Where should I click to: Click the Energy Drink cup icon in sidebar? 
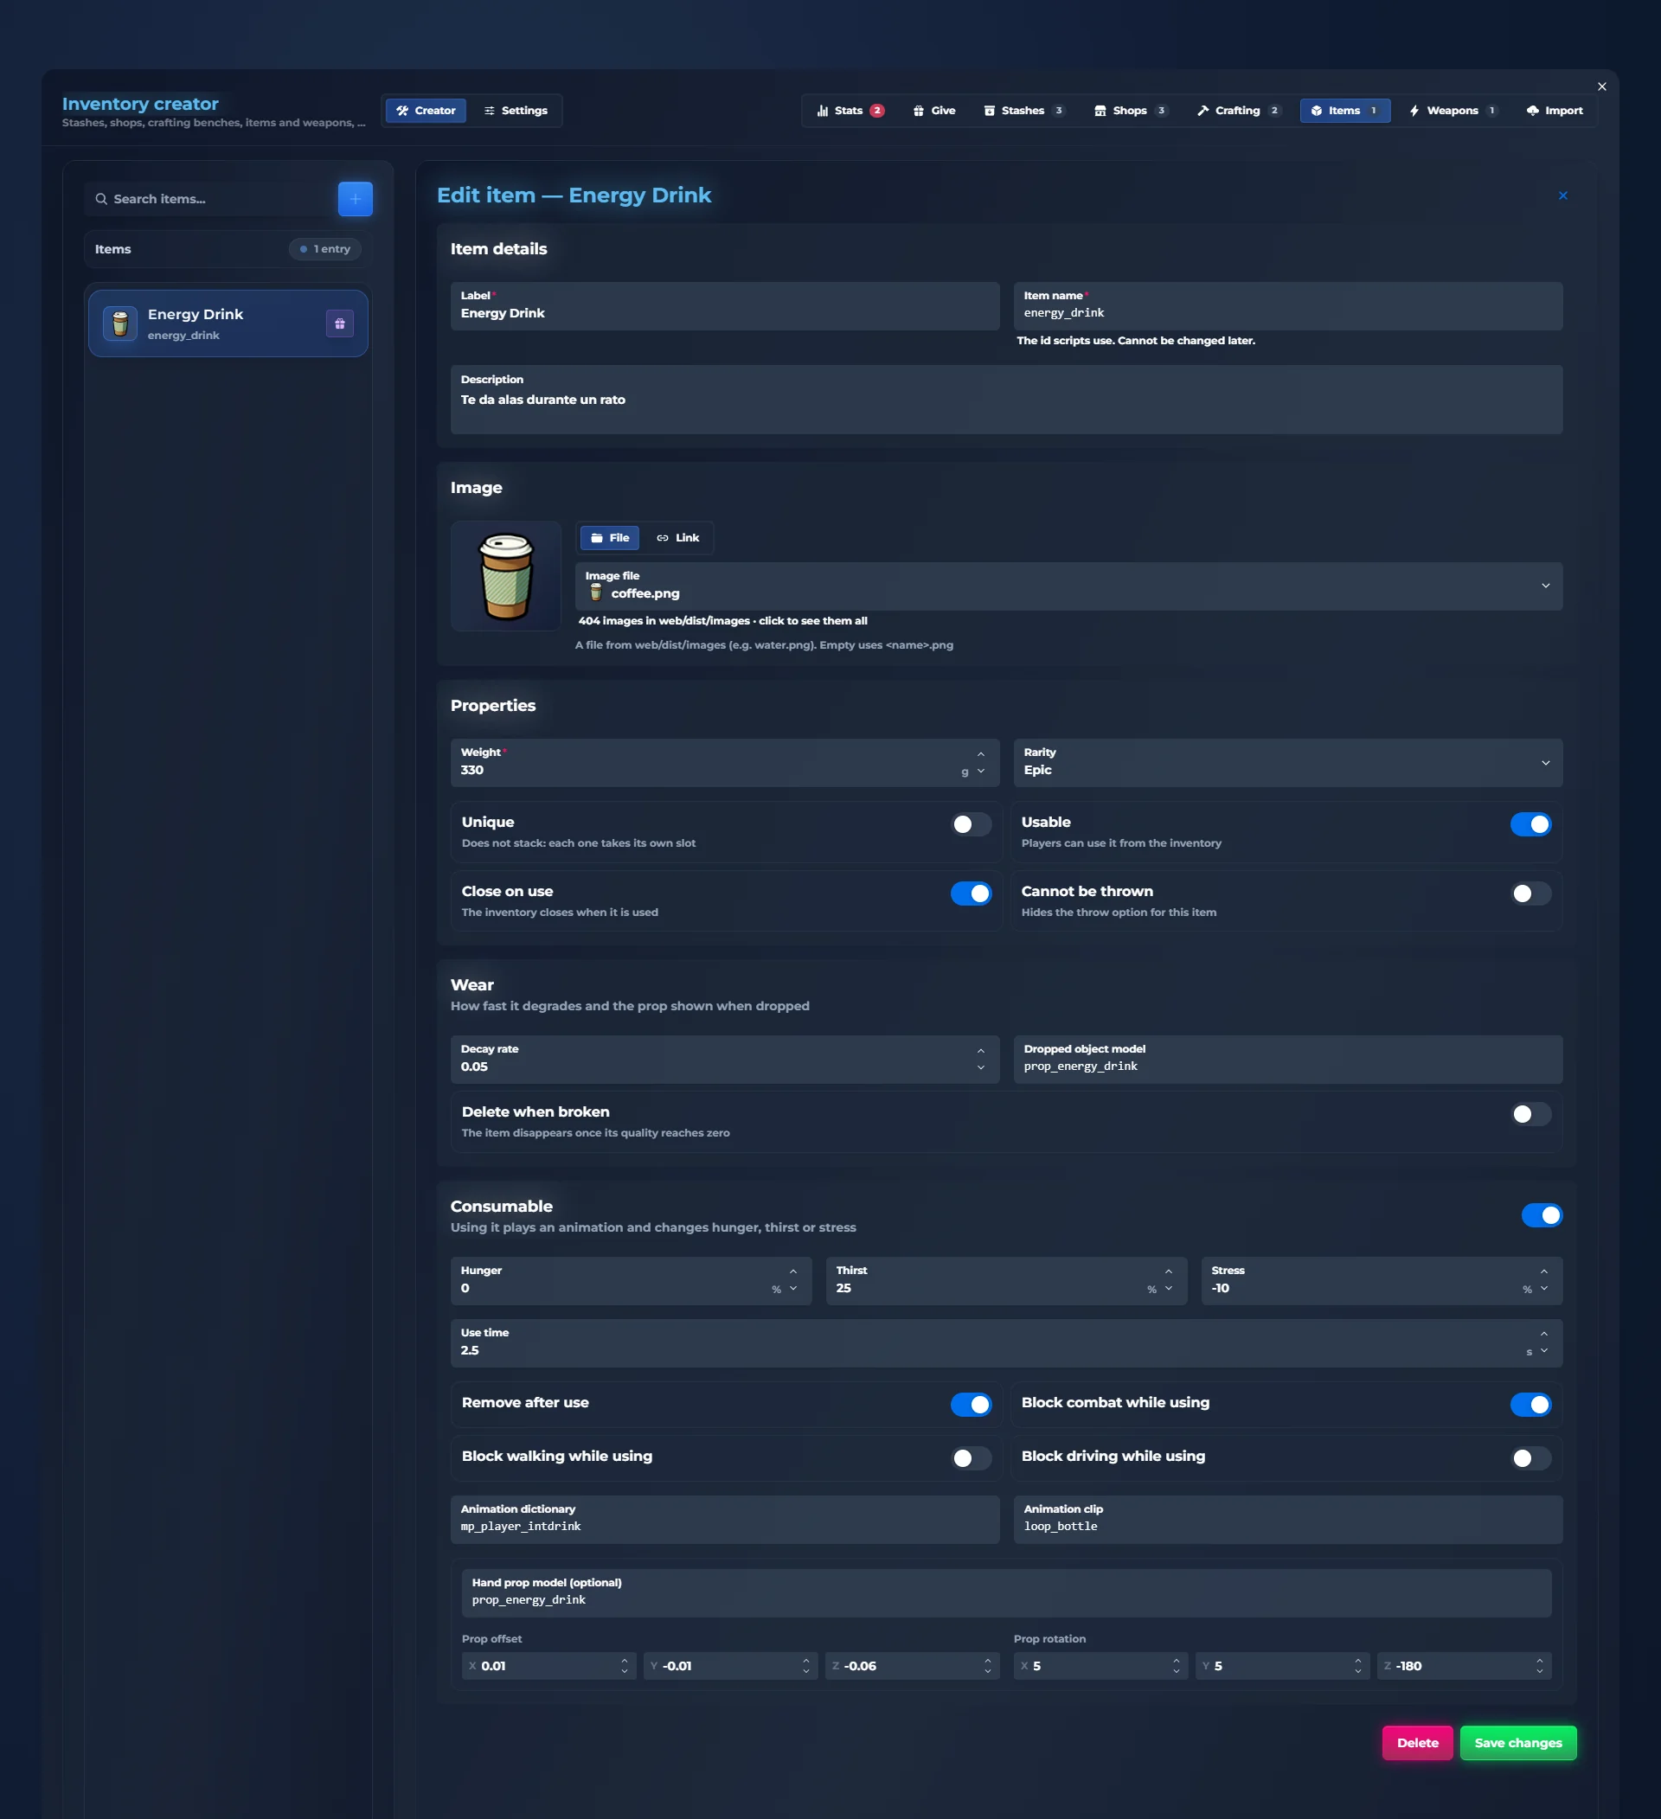click(x=120, y=323)
